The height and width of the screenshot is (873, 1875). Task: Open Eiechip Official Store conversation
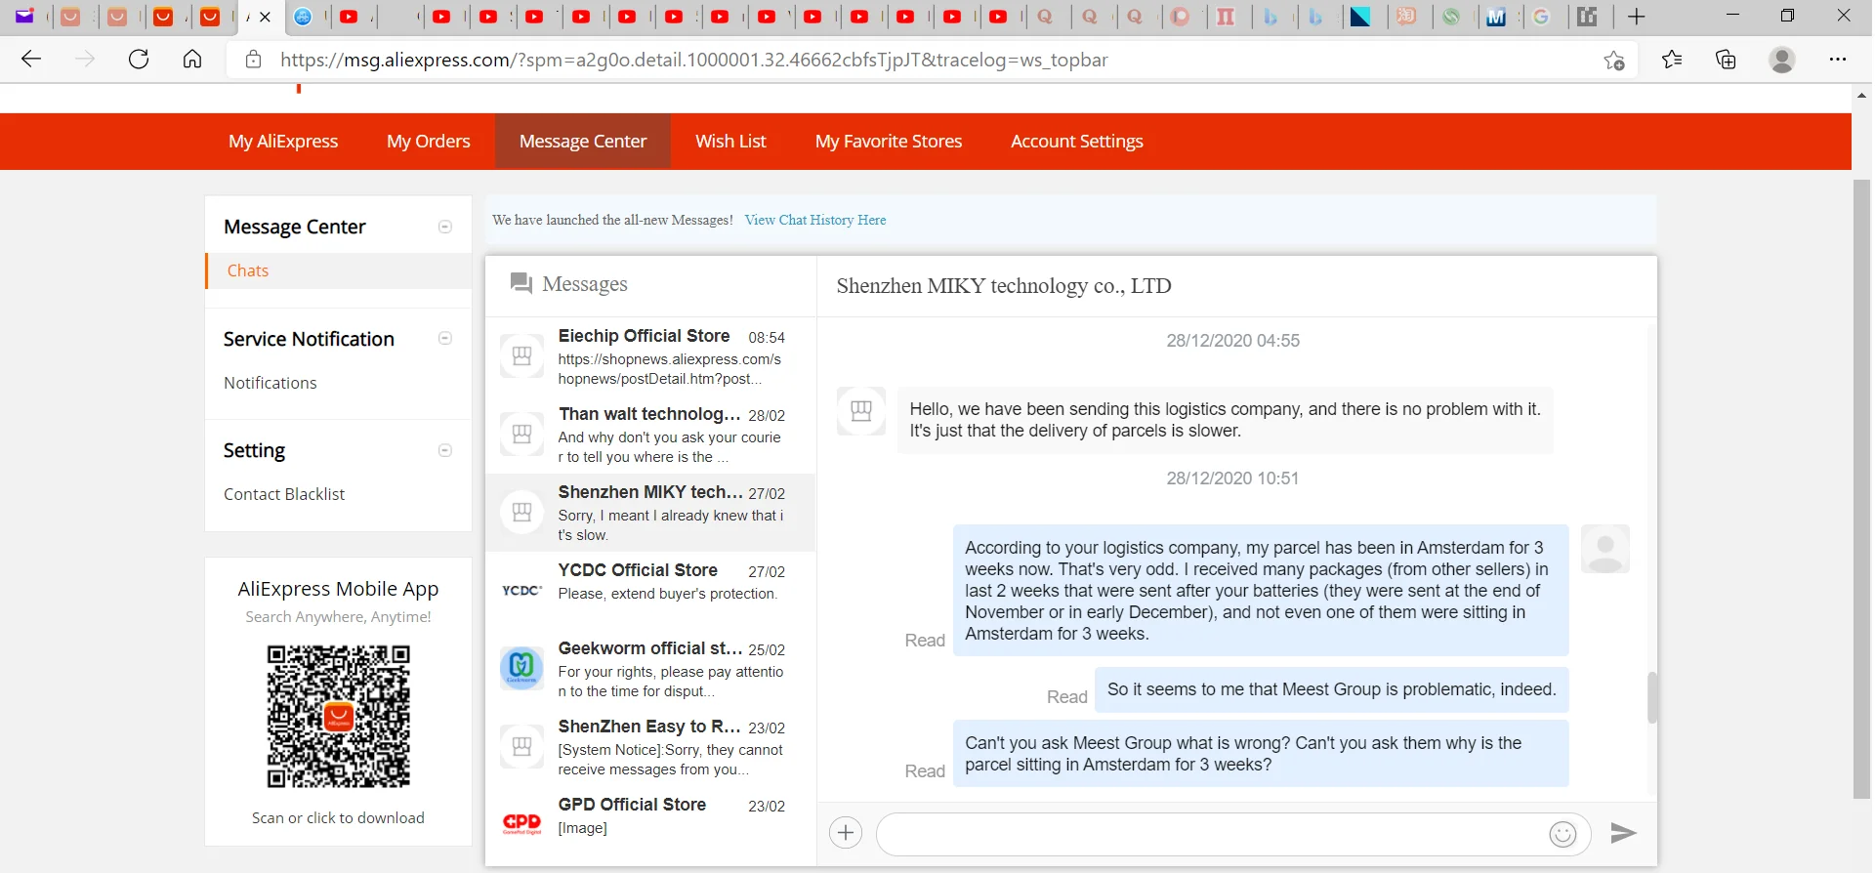(x=650, y=356)
